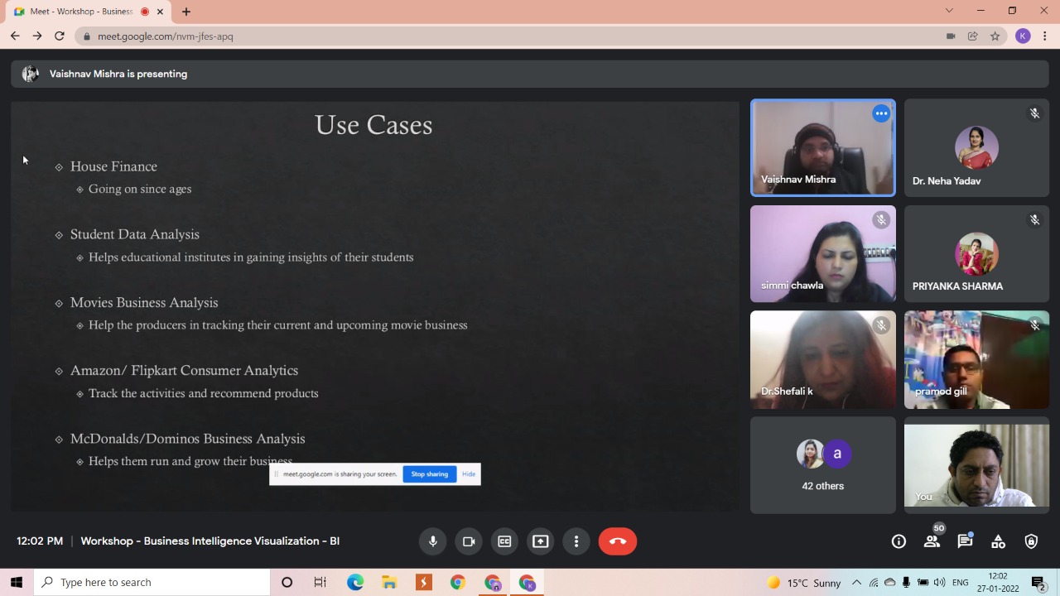Toggle closed captions button
1060x596 pixels.
[x=504, y=541]
